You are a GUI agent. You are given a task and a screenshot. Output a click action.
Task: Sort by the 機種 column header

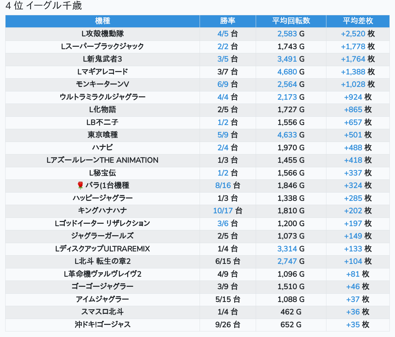tap(102, 21)
